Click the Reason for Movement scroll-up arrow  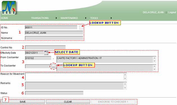125,75
